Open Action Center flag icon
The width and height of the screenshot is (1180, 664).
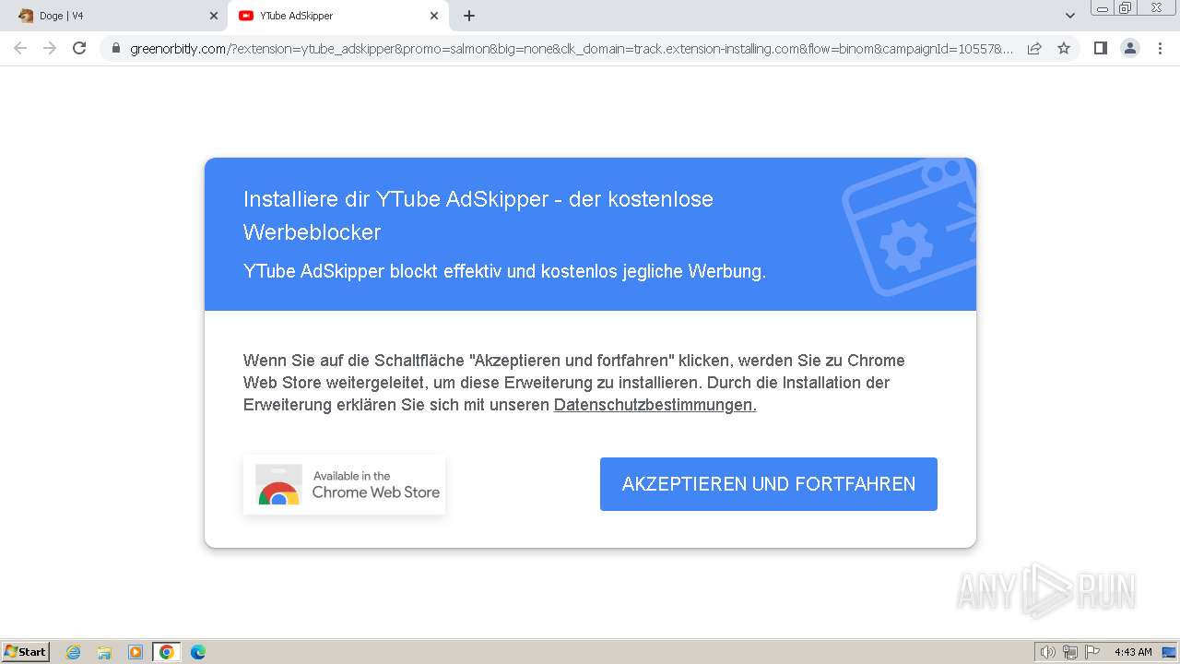click(x=1092, y=652)
